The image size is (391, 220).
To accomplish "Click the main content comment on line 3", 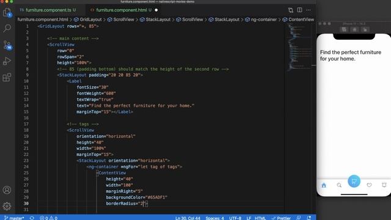I will [73, 38].
